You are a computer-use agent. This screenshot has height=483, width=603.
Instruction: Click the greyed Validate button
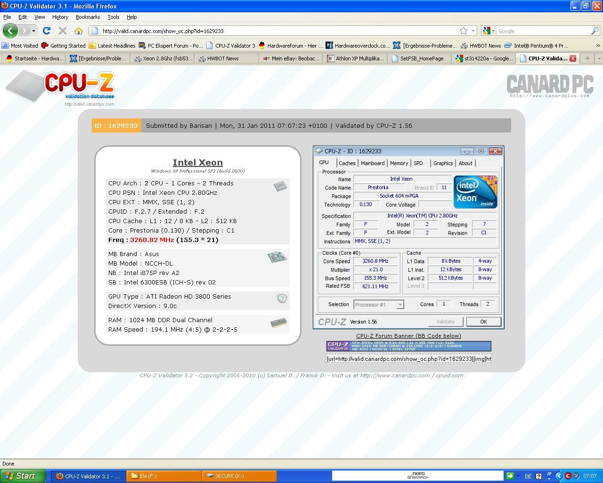[445, 322]
